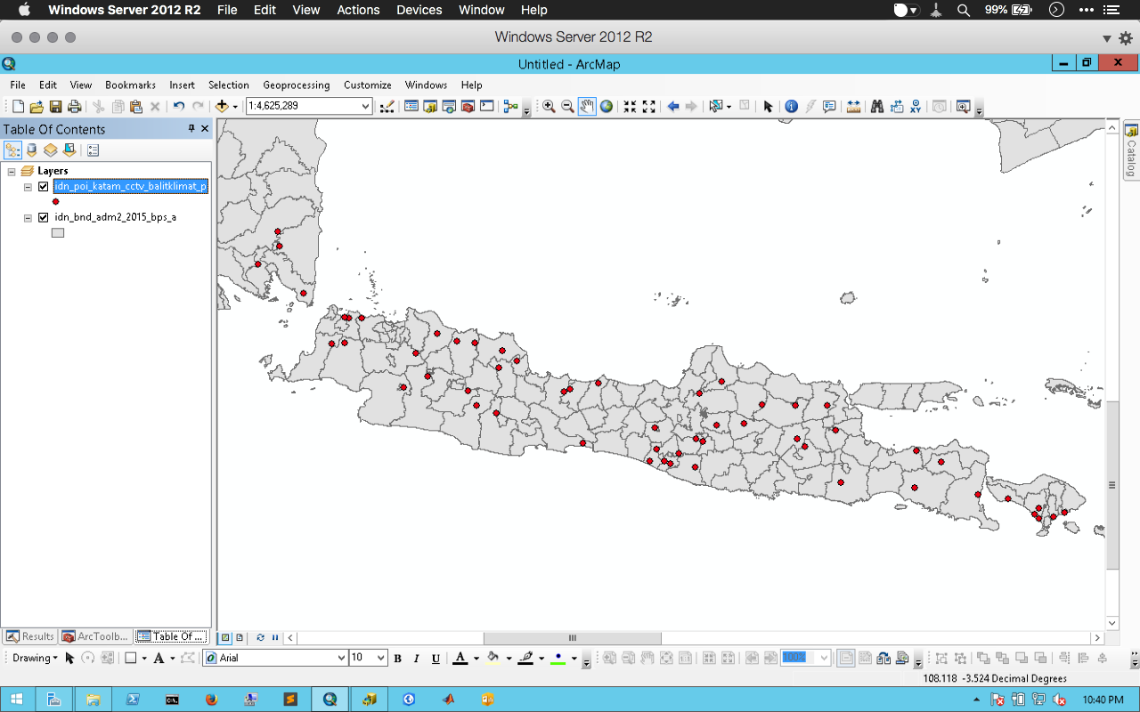This screenshot has height=712, width=1140.
Task: Switch to List By Source view
Action: click(x=32, y=150)
